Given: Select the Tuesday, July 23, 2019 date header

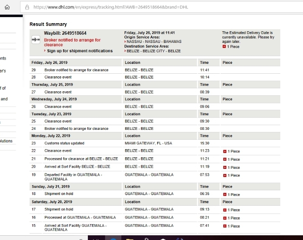Looking at the screenshot, I should 51,114.
